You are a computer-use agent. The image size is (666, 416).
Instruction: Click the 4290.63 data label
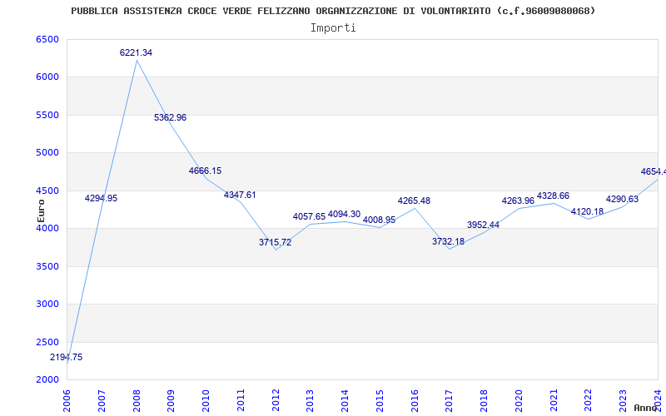[x=622, y=199]
